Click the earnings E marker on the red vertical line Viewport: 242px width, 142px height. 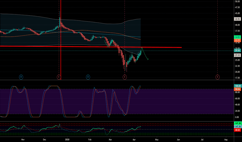59,77
